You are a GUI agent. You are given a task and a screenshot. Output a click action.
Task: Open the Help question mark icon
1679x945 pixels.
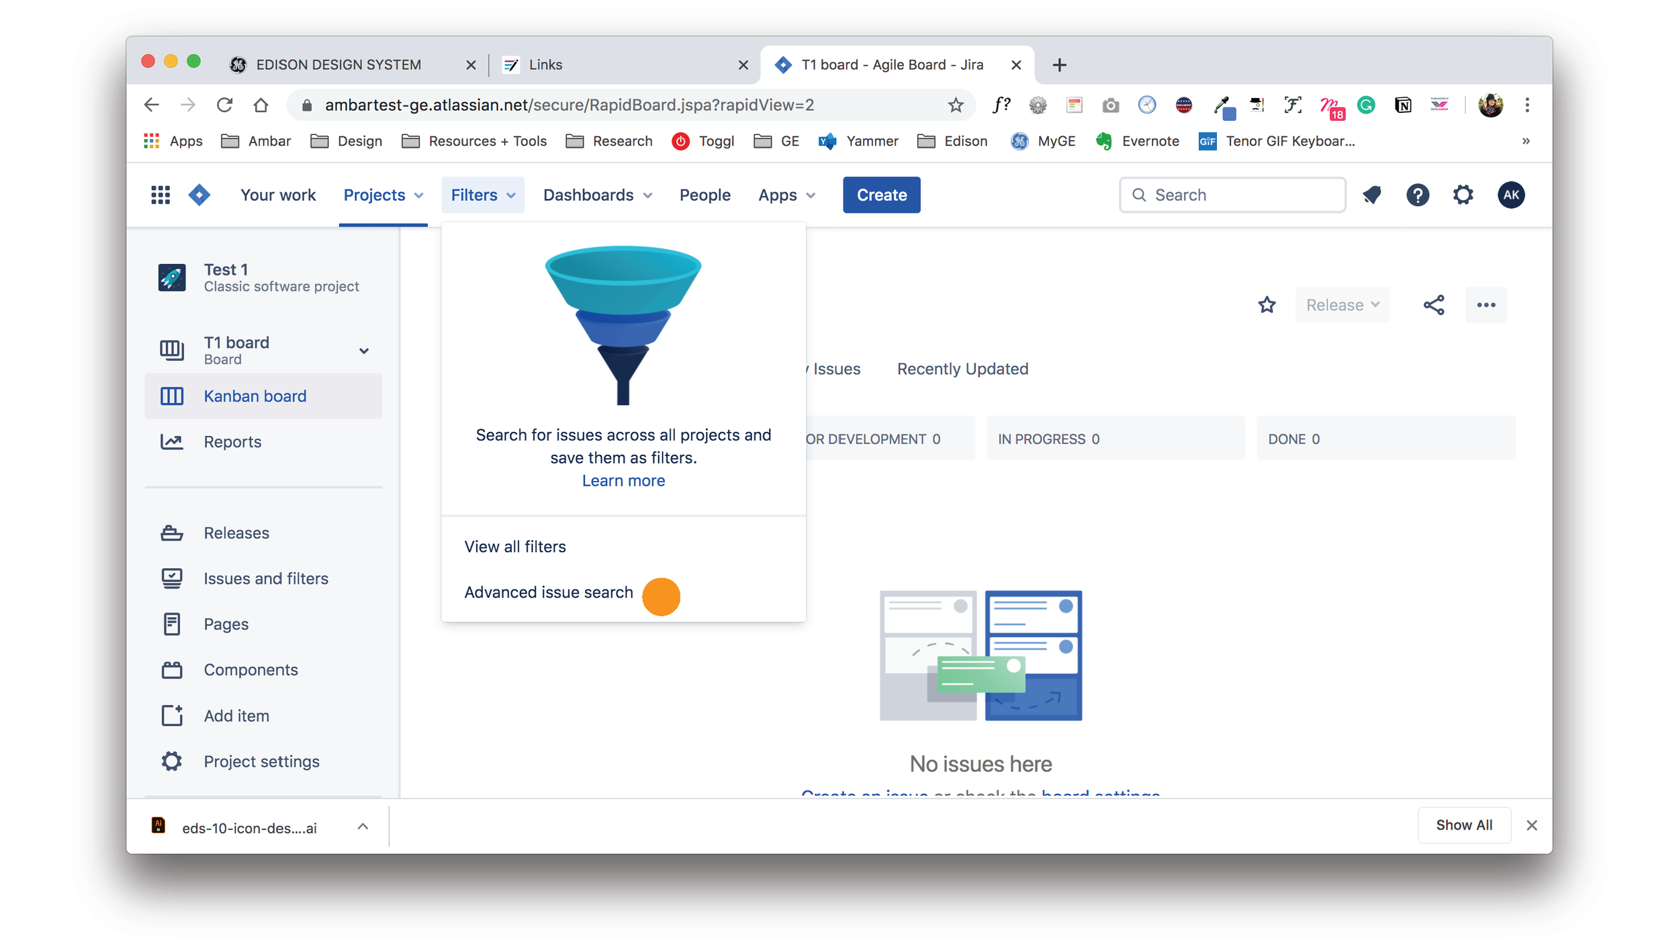point(1417,195)
